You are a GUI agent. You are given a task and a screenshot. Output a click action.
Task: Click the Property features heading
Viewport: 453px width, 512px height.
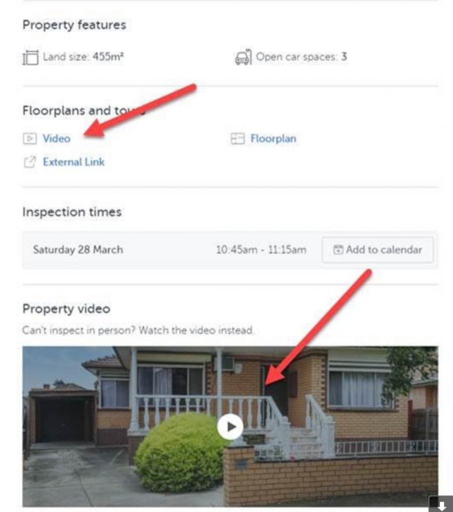pos(74,25)
